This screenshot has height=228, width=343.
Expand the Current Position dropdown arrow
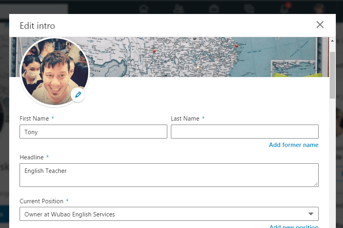[x=311, y=214]
